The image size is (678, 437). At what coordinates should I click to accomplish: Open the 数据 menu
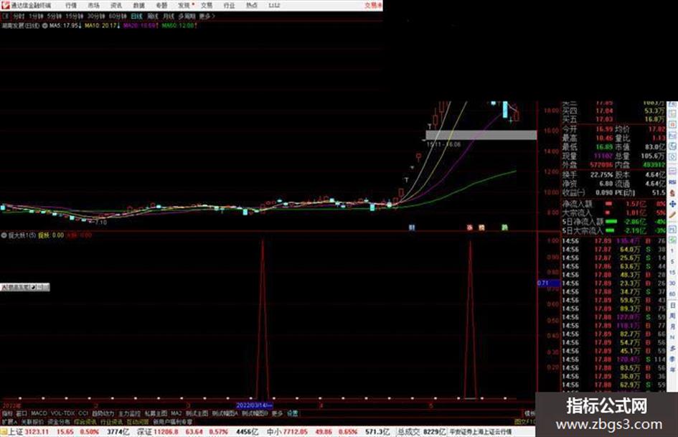click(138, 5)
